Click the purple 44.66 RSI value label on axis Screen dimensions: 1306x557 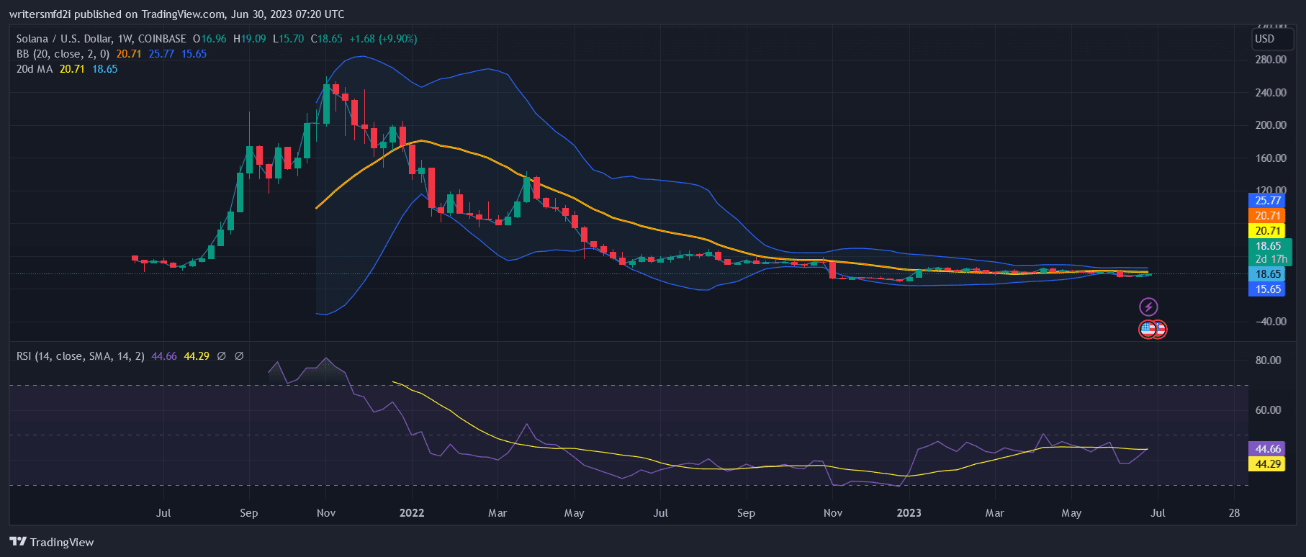pos(1268,449)
